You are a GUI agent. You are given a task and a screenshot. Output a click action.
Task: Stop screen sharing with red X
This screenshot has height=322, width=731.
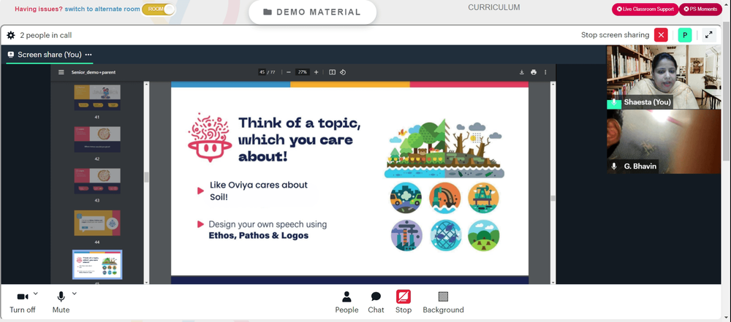(x=661, y=35)
